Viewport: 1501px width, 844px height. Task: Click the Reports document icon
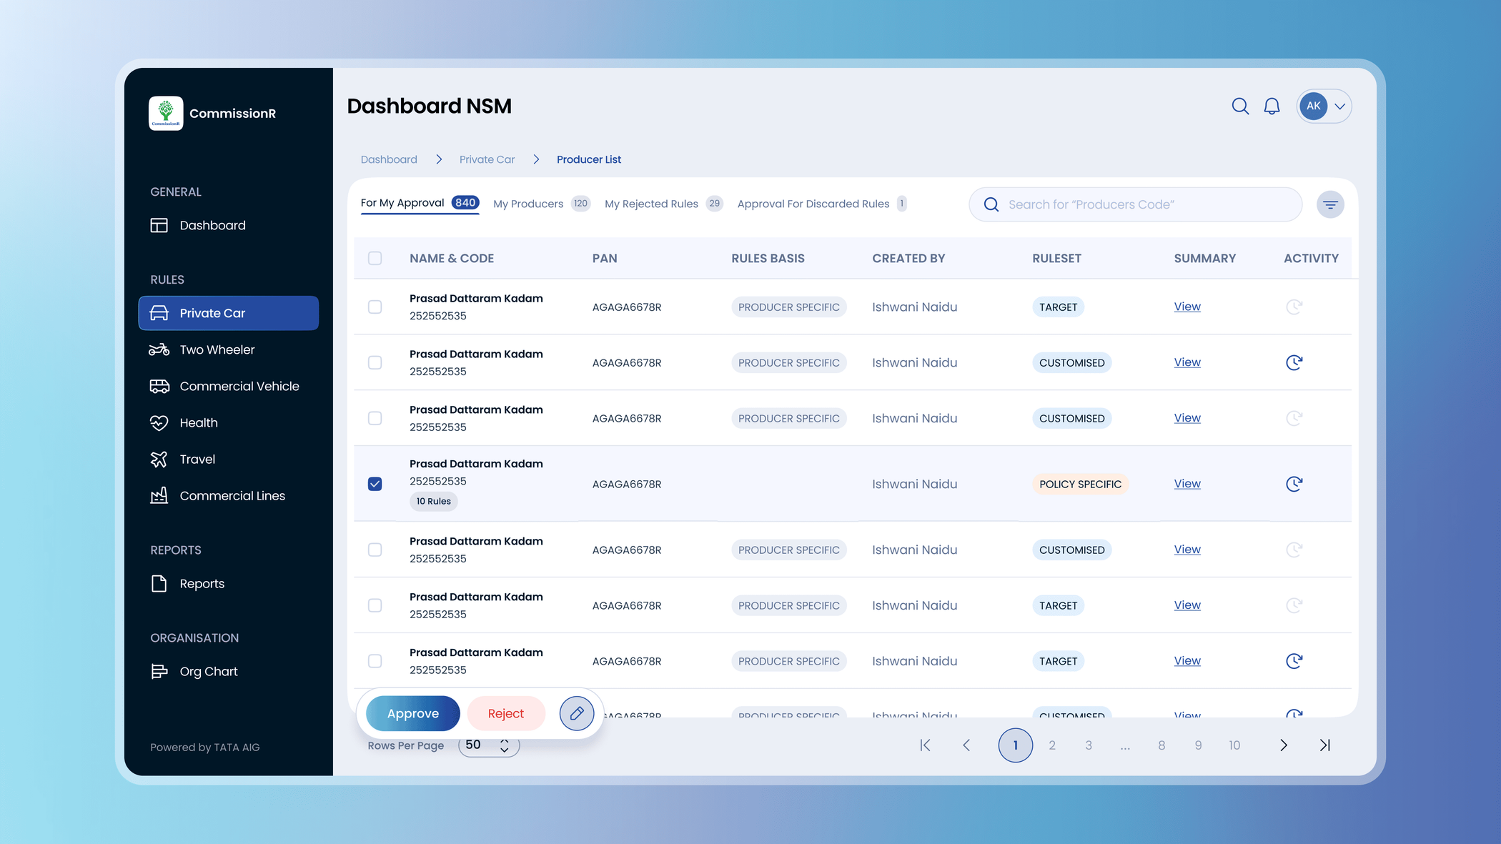click(x=159, y=583)
